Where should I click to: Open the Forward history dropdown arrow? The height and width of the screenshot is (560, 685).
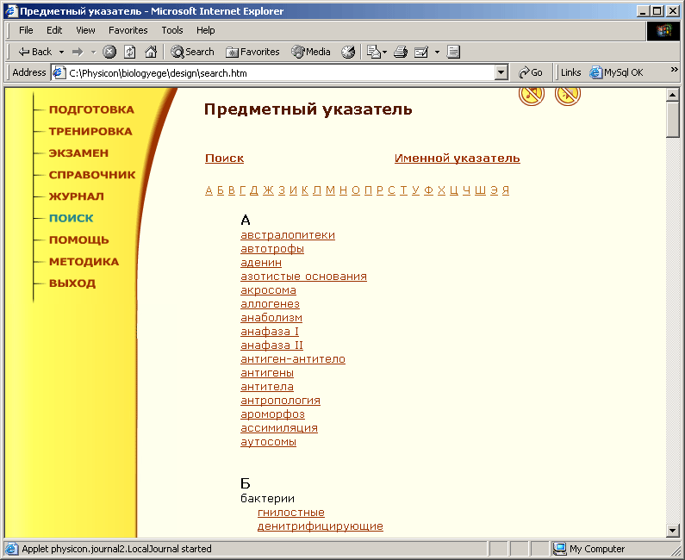(94, 52)
